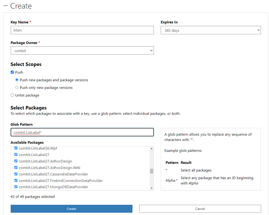Viewport: 269px width, 215px height.
Task: Disable the Push scope checkbox
Action: click(12, 72)
